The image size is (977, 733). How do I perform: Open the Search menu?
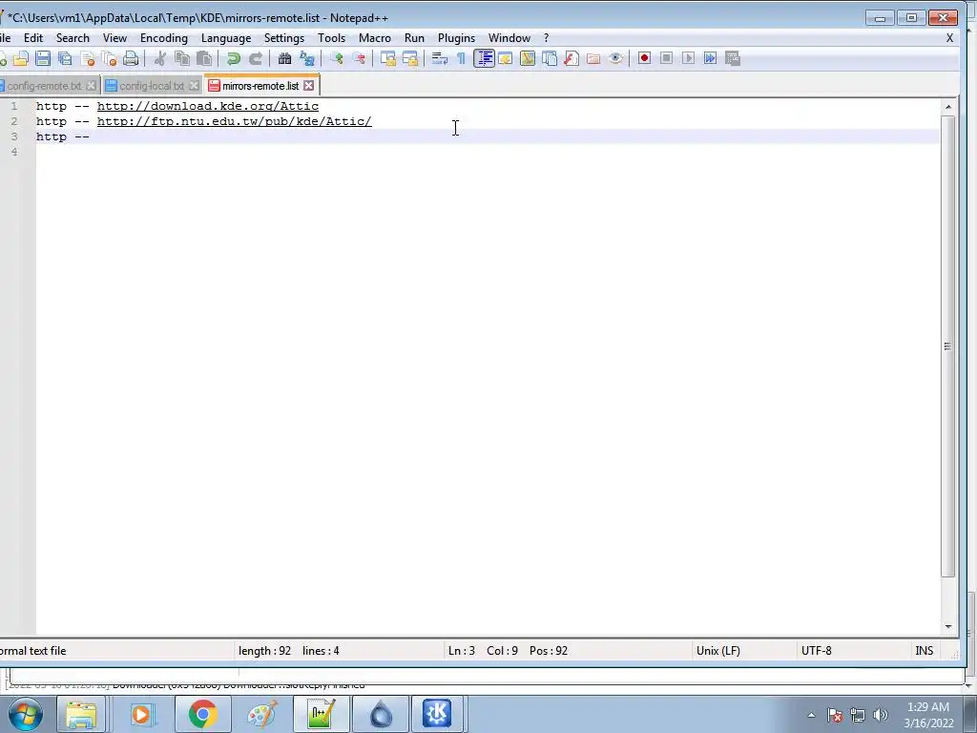73,38
